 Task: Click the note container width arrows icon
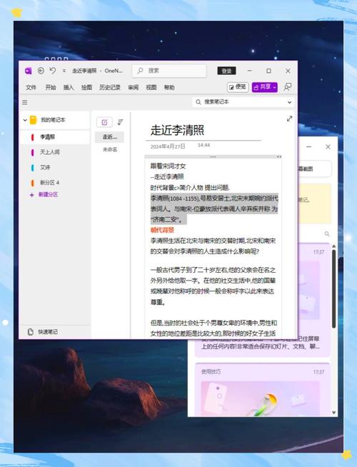pos(279,156)
